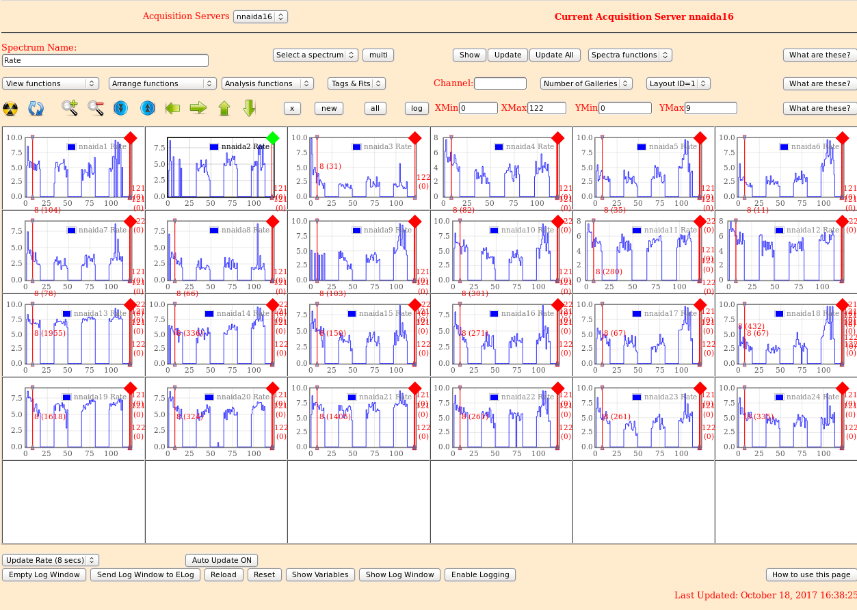Click the Reset button
857x610 pixels.
pos(264,574)
